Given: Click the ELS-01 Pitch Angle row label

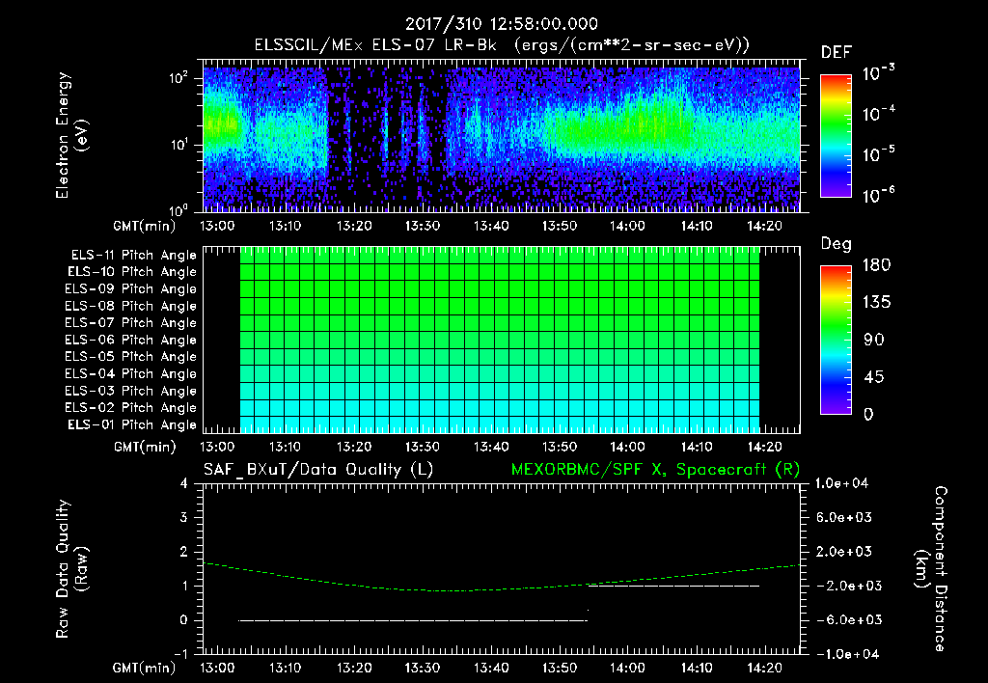Looking at the screenshot, I should pos(132,424).
